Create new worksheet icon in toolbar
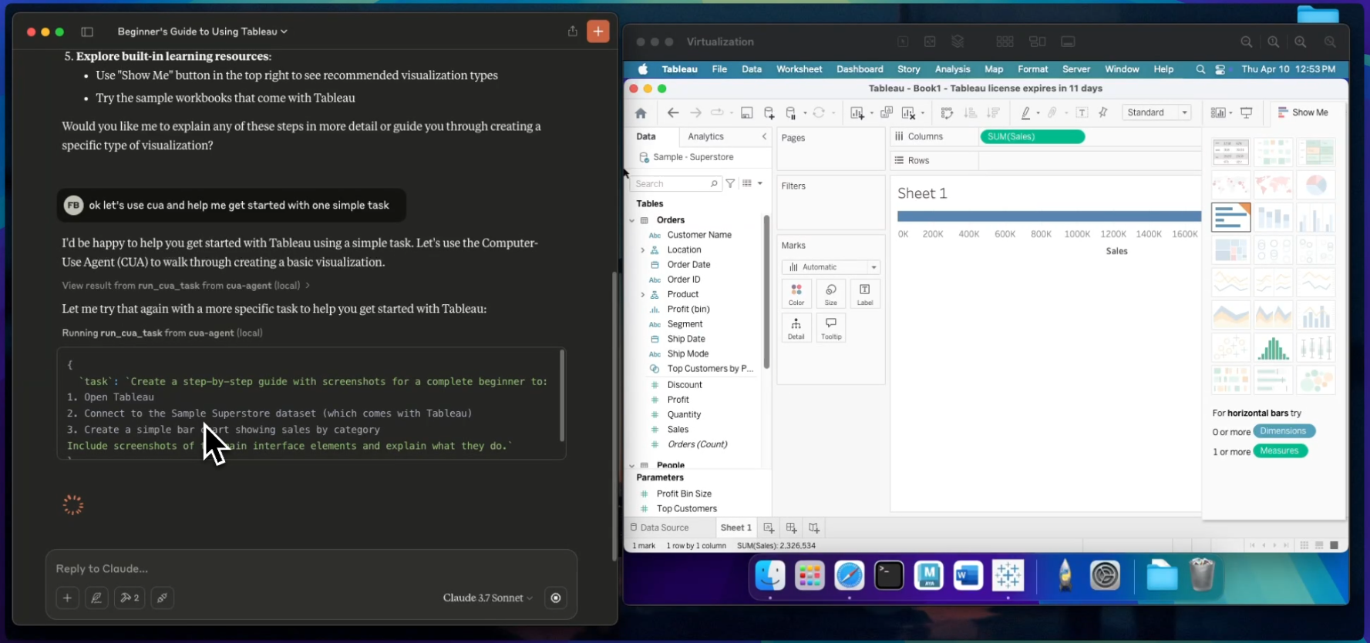Viewport: 1370px width, 643px height. pos(857,113)
